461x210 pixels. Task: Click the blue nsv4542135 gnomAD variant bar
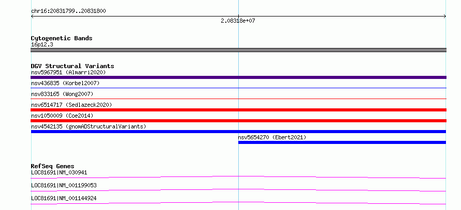tap(238, 132)
